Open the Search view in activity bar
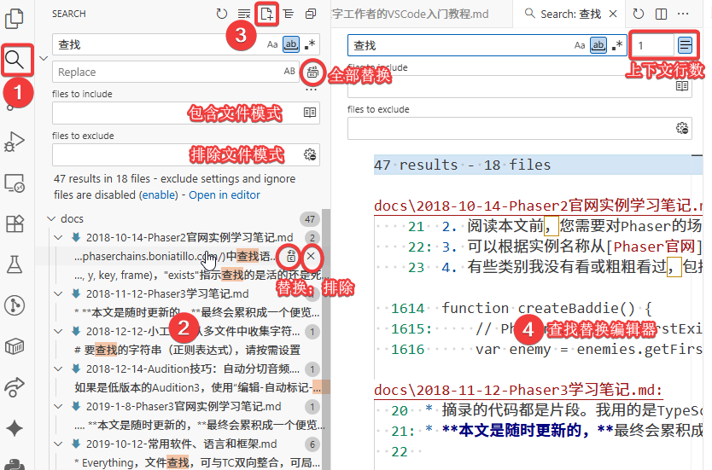Viewport: 712px width, 470px height. pos(16,60)
